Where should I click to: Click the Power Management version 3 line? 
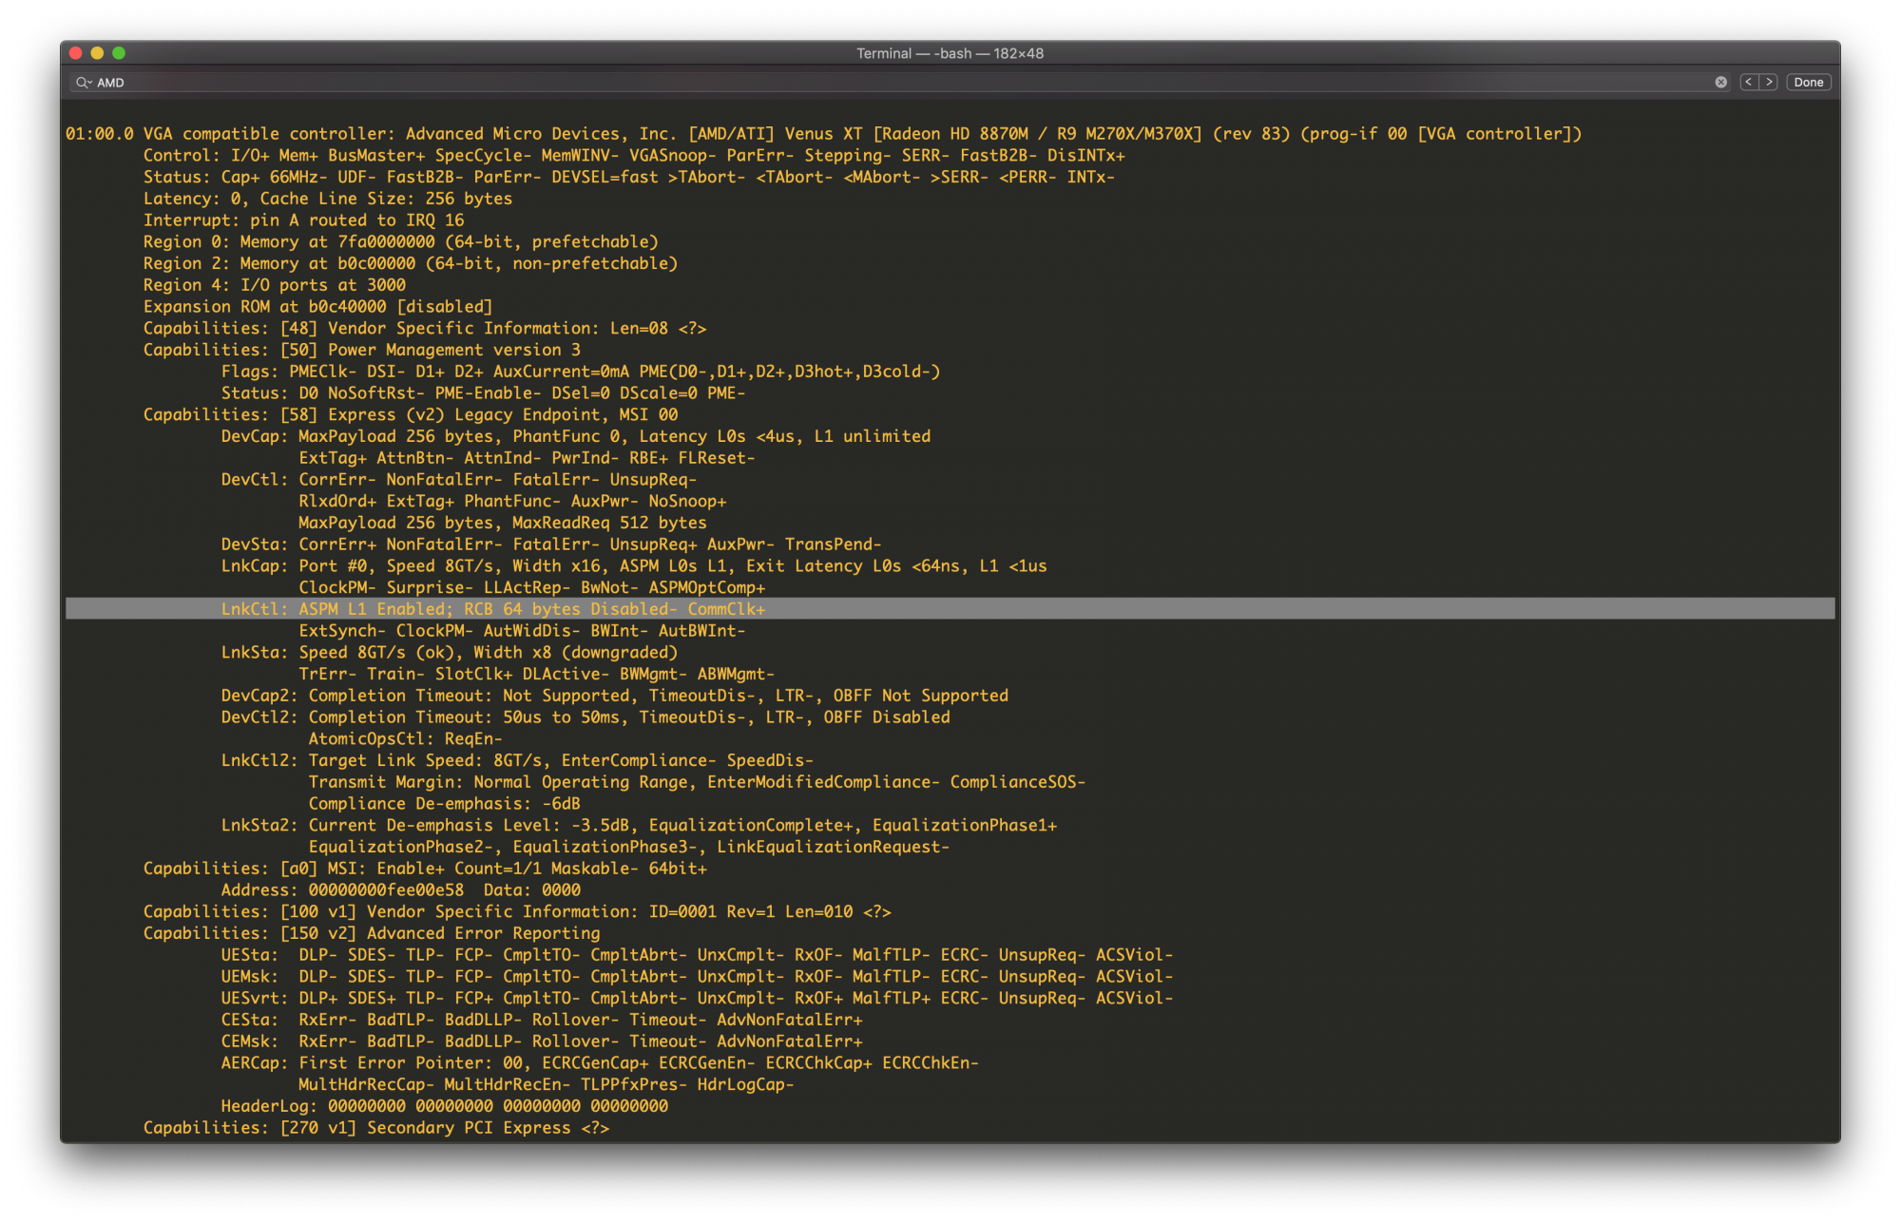pos(361,350)
